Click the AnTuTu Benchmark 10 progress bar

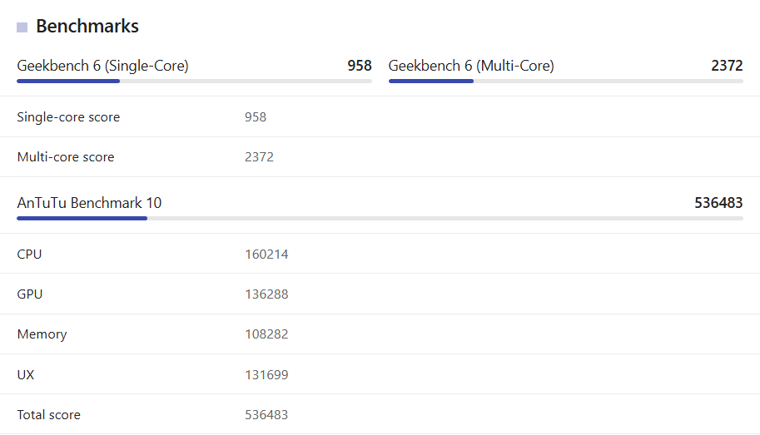(x=380, y=218)
